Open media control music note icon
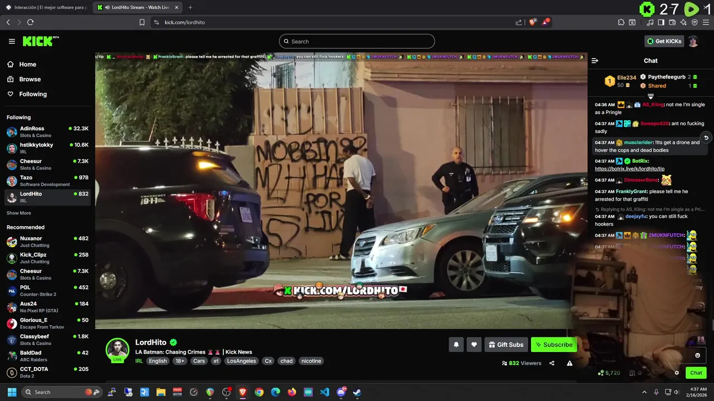Screen dimensions: 714x401 pyautogui.click(x=650, y=22)
